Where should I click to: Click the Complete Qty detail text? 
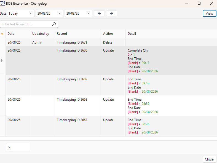point(138,50)
